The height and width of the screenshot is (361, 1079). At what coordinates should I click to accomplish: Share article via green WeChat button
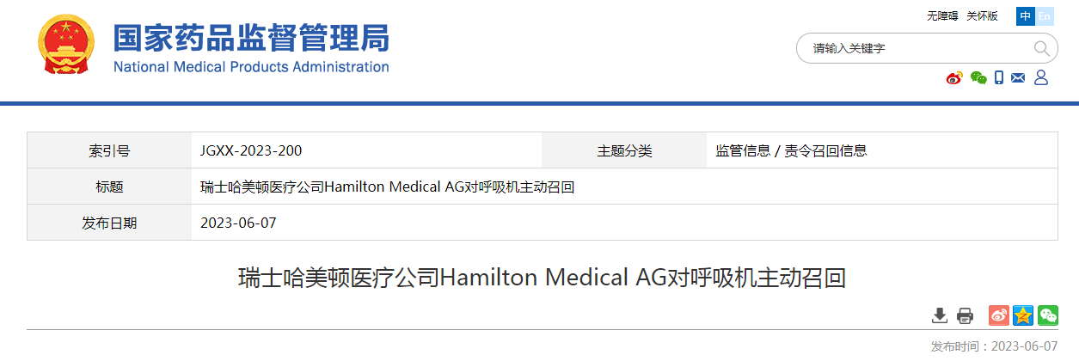coord(1048,315)
